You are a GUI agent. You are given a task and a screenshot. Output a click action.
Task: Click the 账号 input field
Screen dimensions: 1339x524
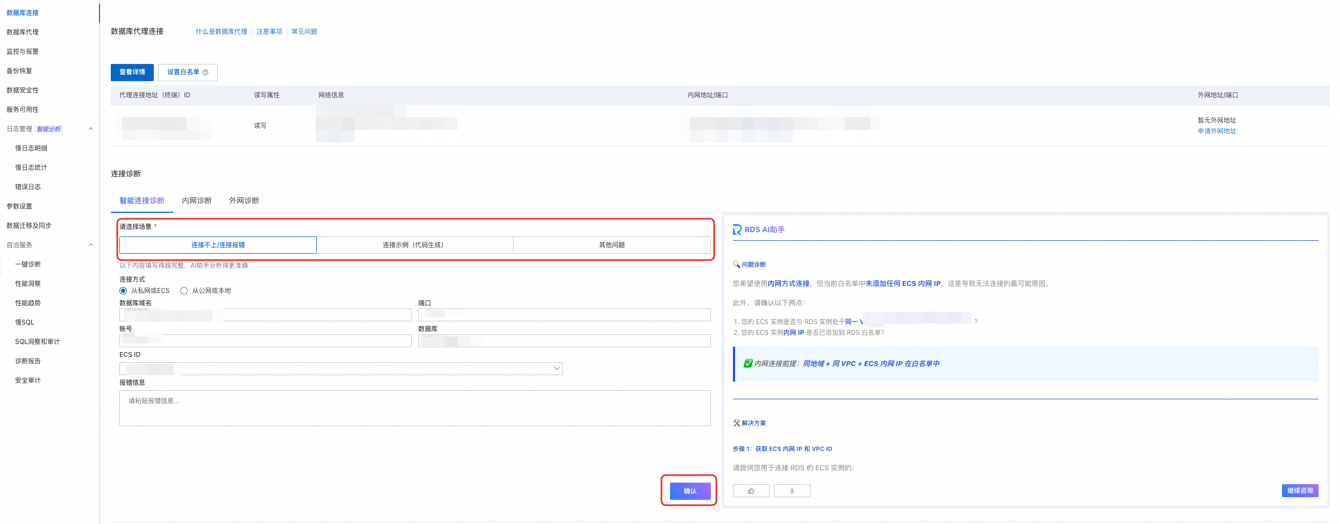tap(266, 341)
